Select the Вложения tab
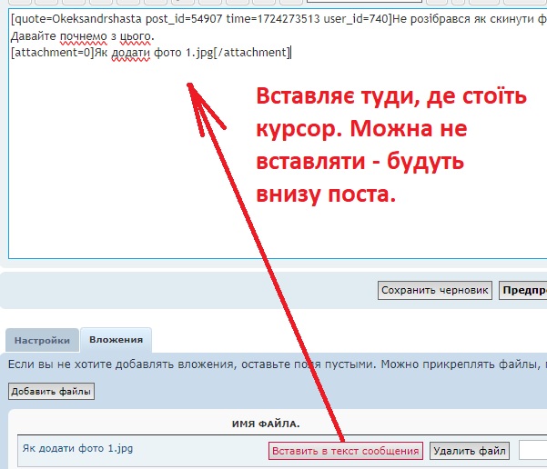 [116, 341]
